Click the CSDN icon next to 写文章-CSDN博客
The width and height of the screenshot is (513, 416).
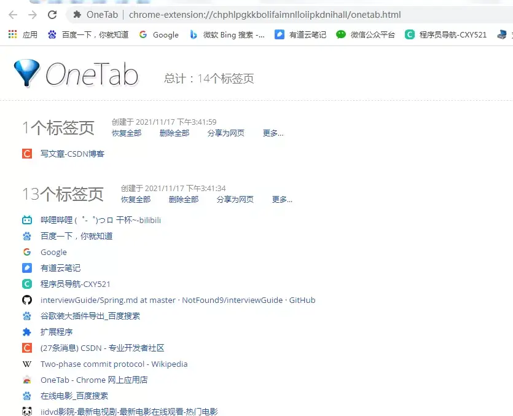coord(26,154)
